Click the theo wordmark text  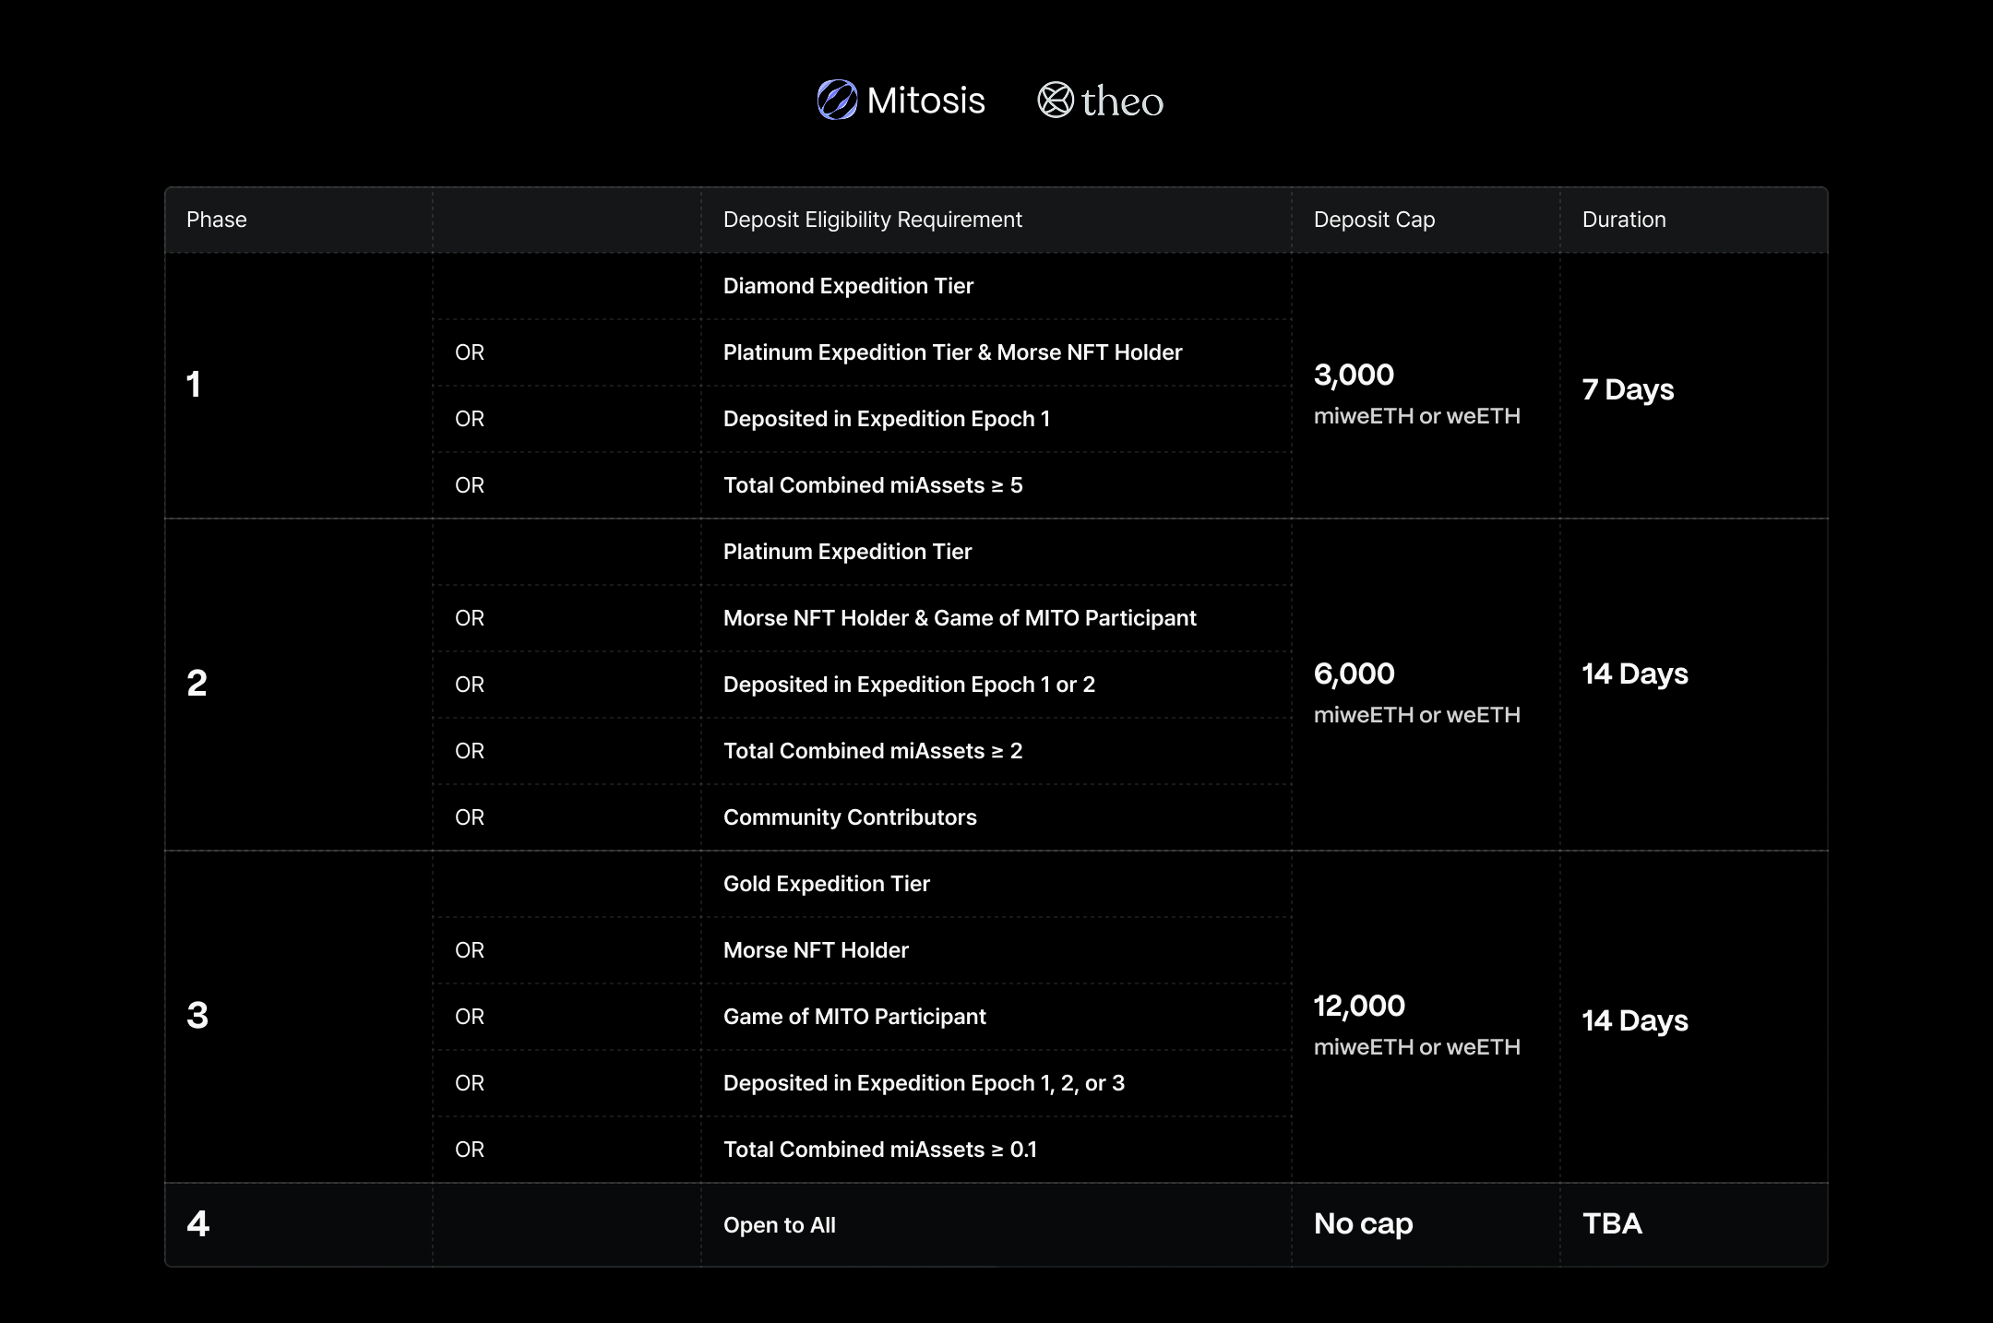(x=1122, y=101)
